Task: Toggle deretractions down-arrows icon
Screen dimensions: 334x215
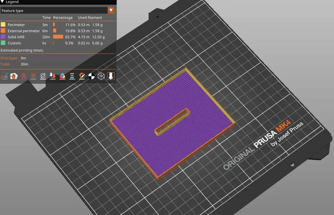Action: pos(33,76)
